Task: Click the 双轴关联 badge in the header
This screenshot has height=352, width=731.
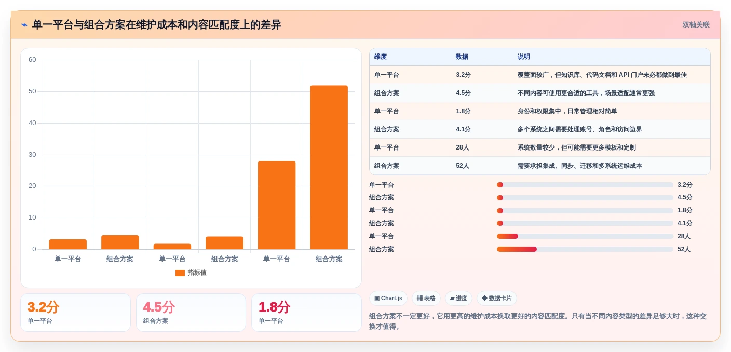Action: [696, 25]
